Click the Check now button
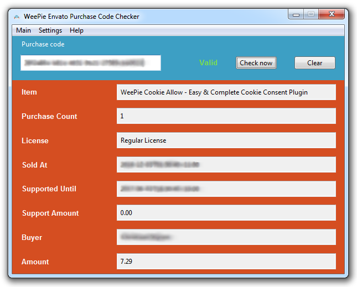This screenshot has height=287, width=357. point(256,63)
